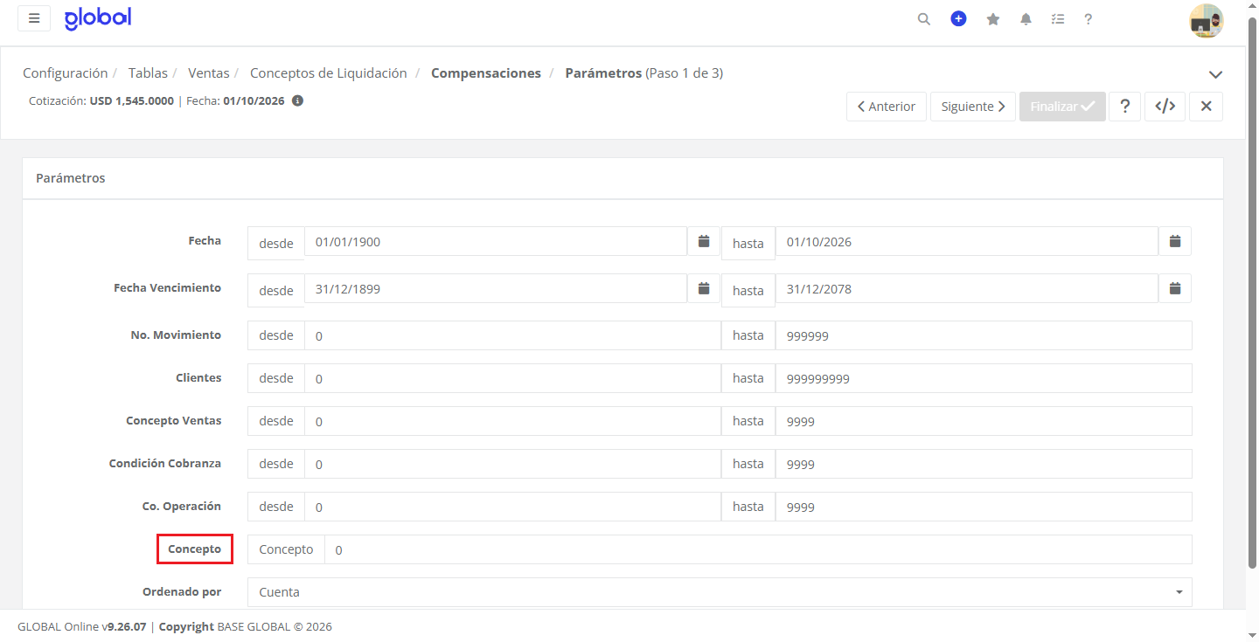
Task: Collapse the header with chevron arrow
Action: click(x=1215, y=74)
